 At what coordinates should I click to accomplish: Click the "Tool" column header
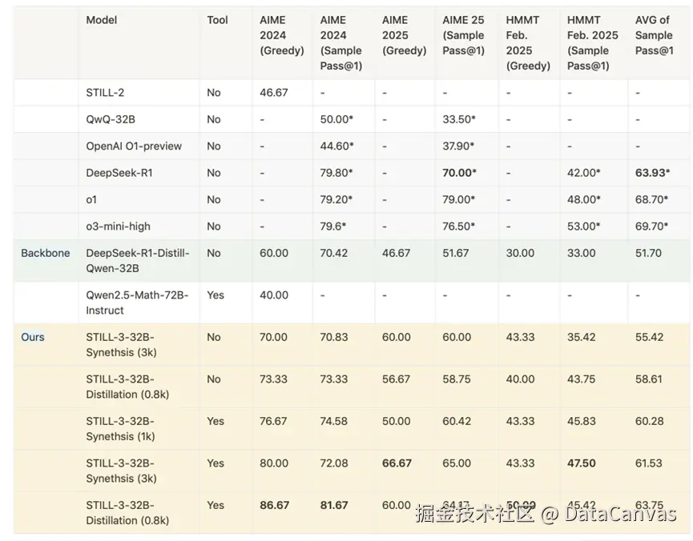(x=217, y=20)
